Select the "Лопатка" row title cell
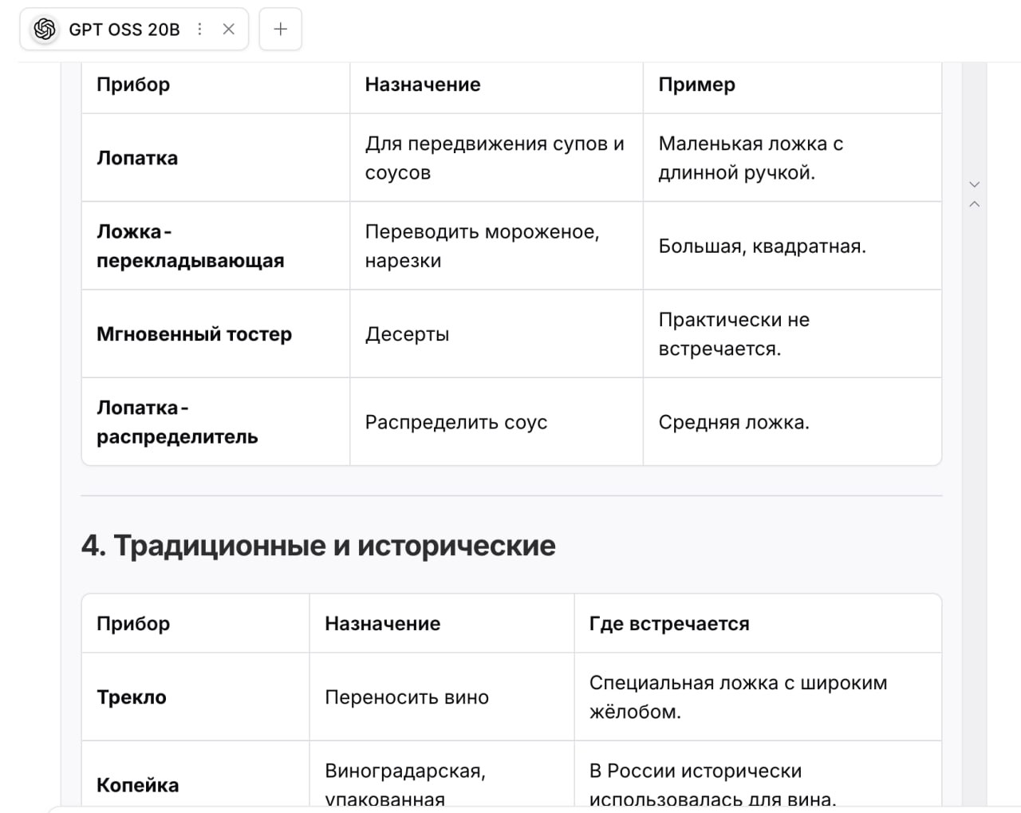The width and height of the screenshot is (1021, 813). [x=137, y=158]
